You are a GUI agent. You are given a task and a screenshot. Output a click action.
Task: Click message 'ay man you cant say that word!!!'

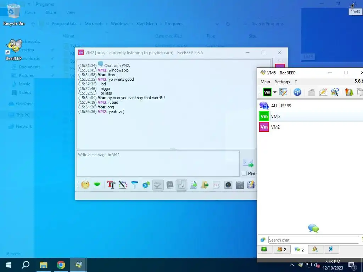click(136, 98)
